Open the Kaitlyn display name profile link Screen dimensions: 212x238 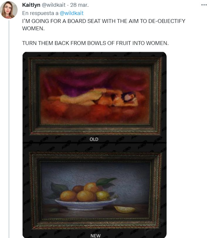31,5
